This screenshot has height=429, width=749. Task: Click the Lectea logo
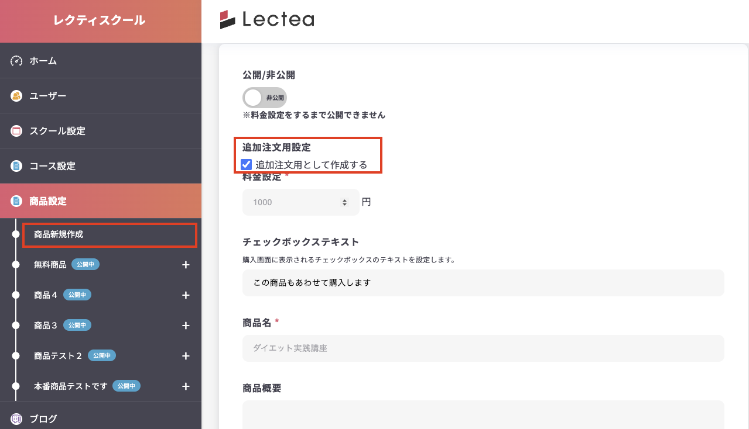(267, 20)
